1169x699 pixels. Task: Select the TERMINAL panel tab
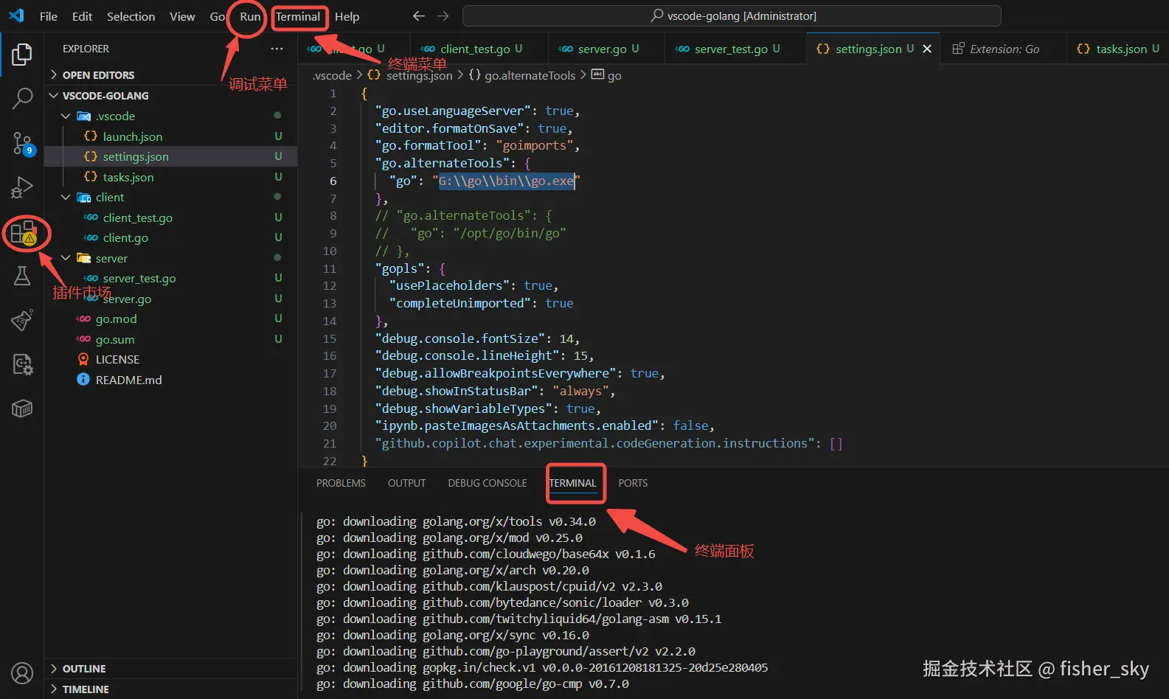pos(572,483)
